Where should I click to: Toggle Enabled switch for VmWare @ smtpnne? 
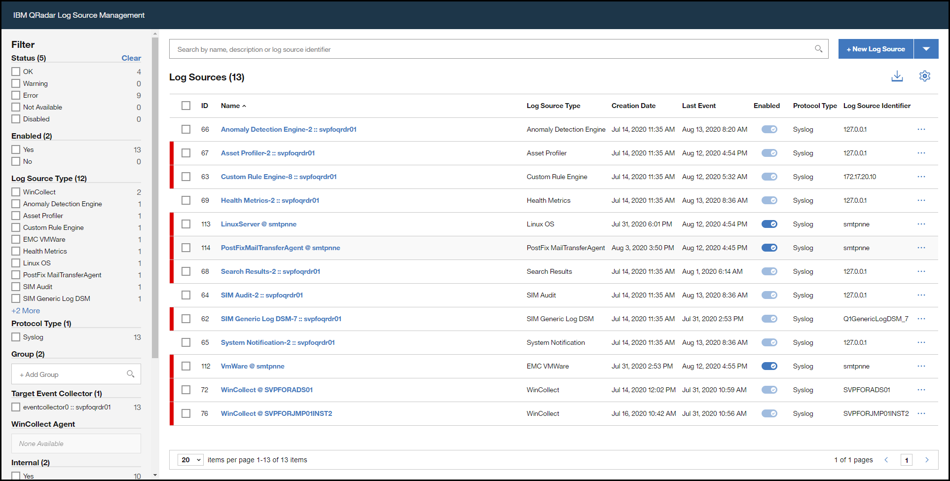pos(769,366)
